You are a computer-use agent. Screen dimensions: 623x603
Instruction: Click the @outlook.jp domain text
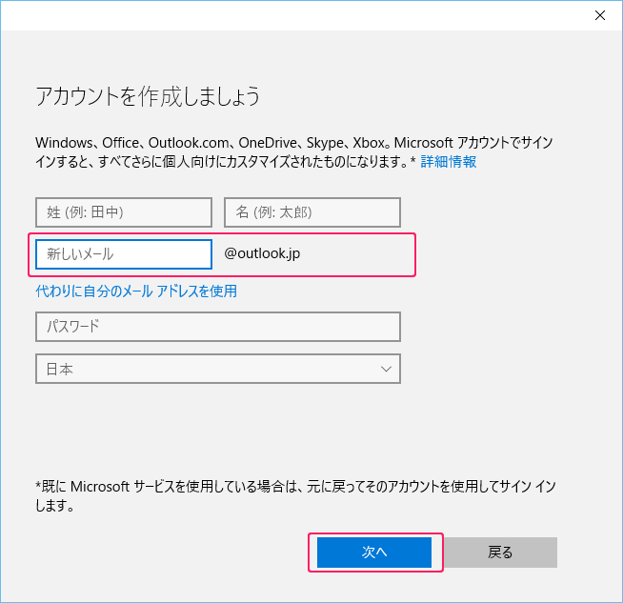262,253
